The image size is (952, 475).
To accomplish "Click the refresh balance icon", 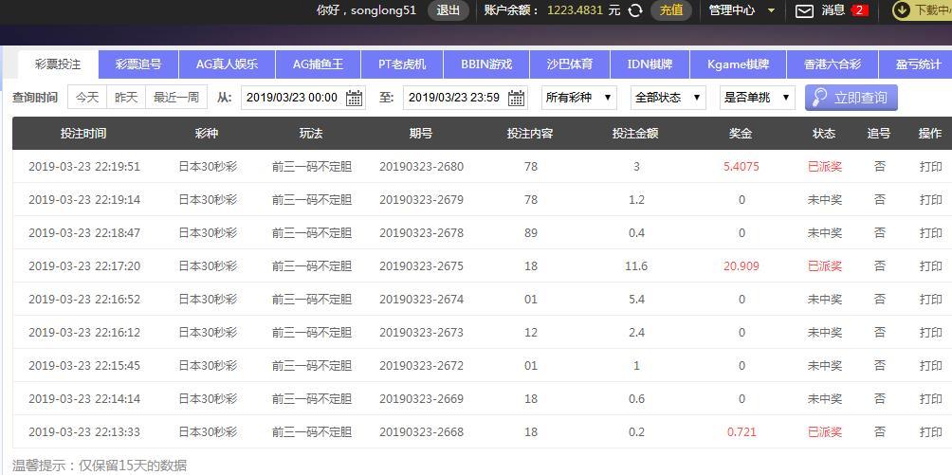I will point(635,10).
